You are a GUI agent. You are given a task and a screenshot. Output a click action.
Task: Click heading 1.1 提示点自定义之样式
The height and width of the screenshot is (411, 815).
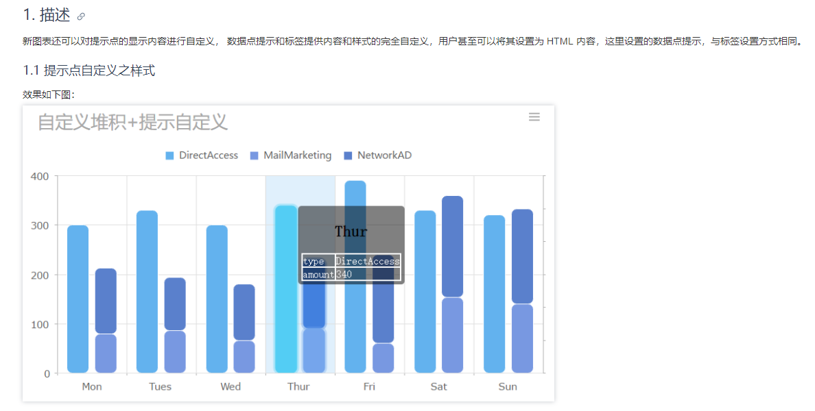89,71
